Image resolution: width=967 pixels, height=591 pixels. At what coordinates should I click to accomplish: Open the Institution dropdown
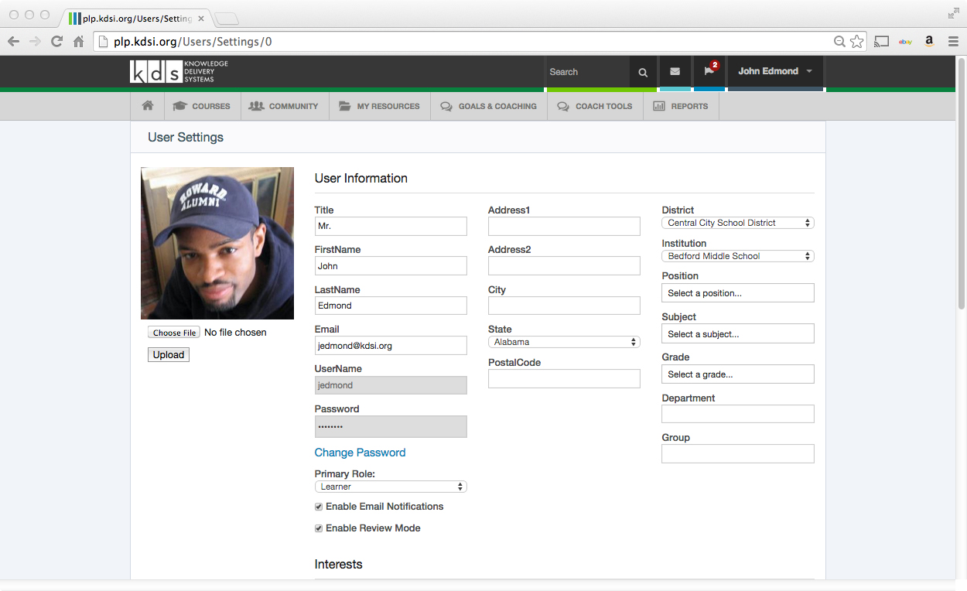coord(738,256)
